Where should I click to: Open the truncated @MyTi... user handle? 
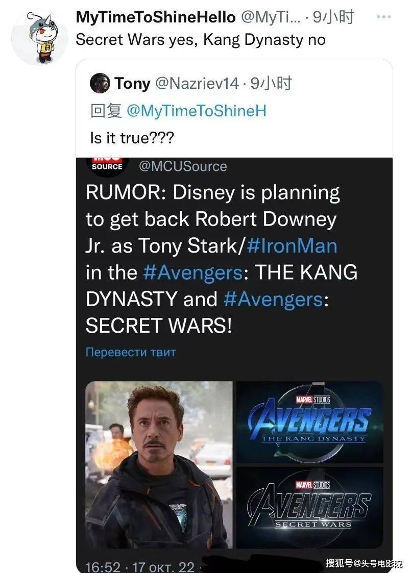tap(270, 17)
